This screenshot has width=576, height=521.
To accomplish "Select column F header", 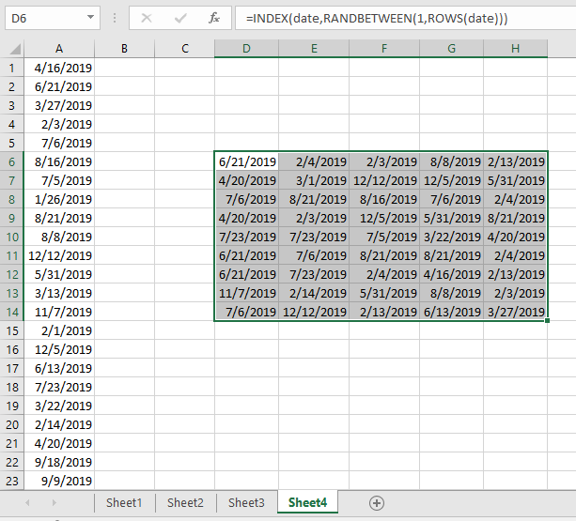I will [384, 49].
